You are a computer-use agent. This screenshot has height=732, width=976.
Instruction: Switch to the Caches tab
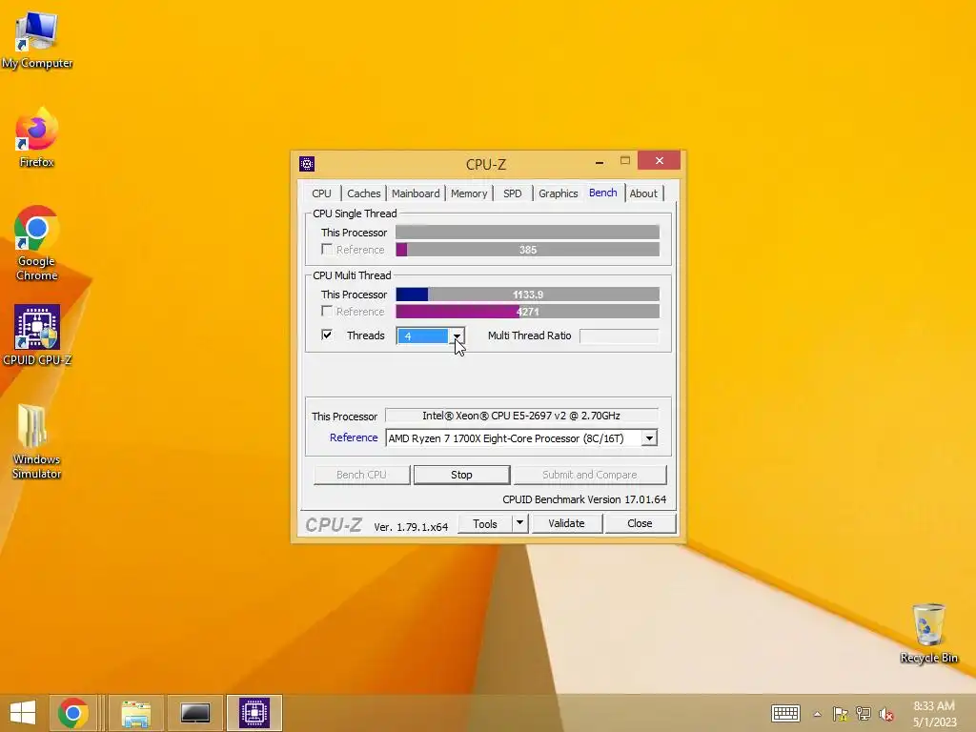pos(363,193)
